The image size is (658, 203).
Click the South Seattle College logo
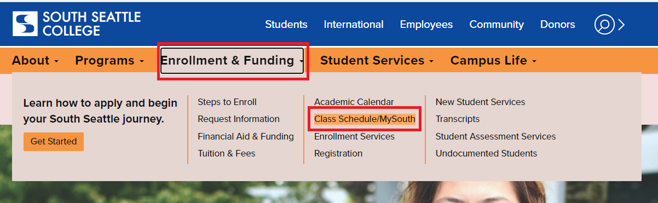77,24
